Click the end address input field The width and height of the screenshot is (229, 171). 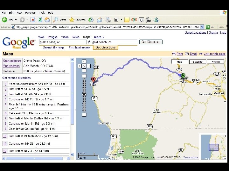pos(114,42)
